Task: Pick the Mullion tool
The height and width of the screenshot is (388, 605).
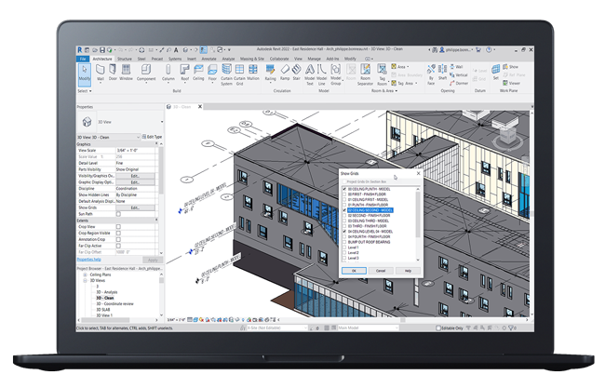Action: (253, 73)
